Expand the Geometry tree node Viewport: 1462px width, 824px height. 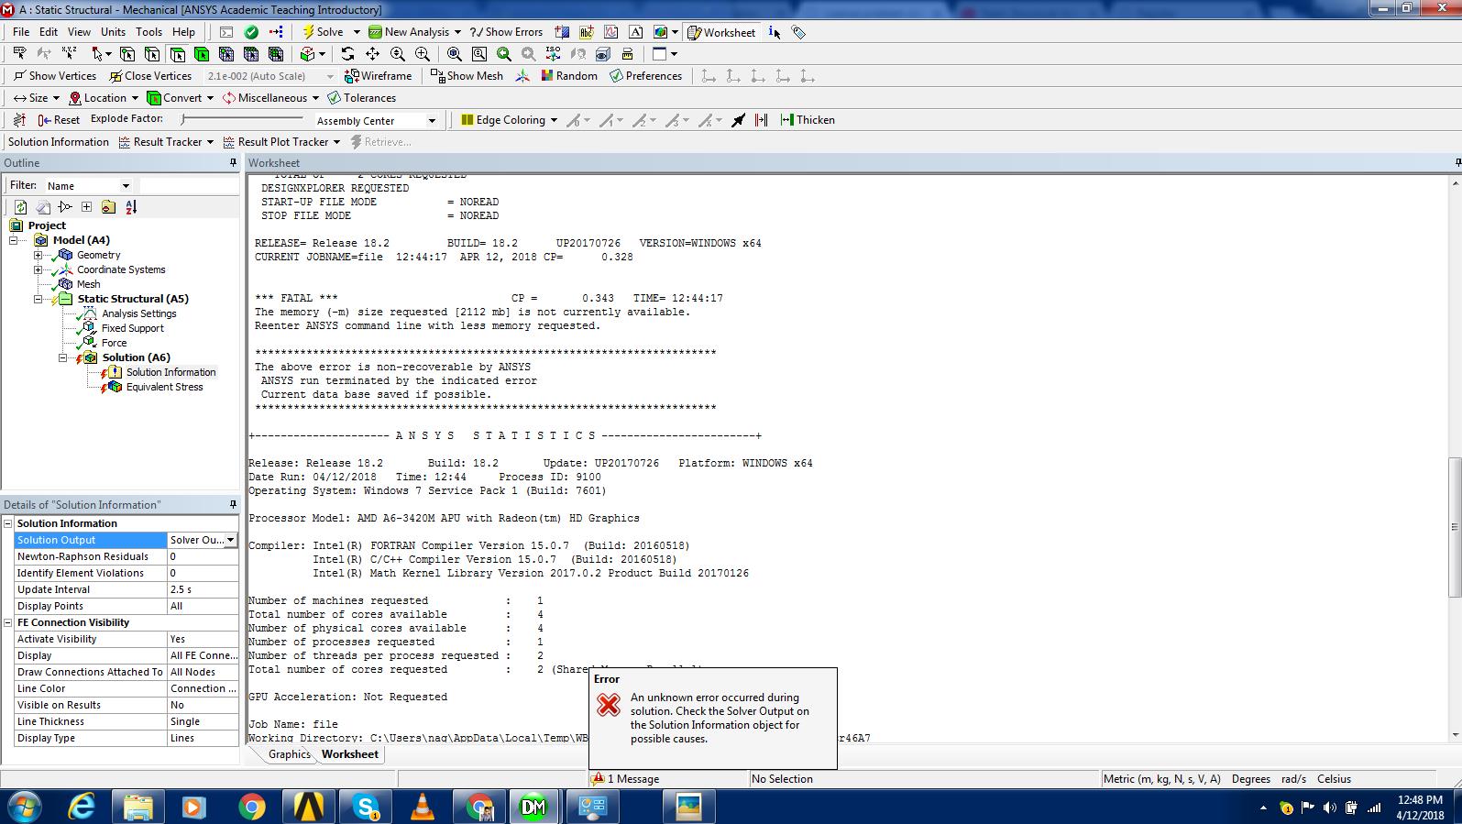[38, 255]
